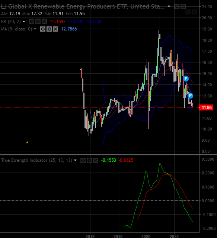Click the MA value 12.7866
This screenshot has height=238, width=217.
[69, 29]
